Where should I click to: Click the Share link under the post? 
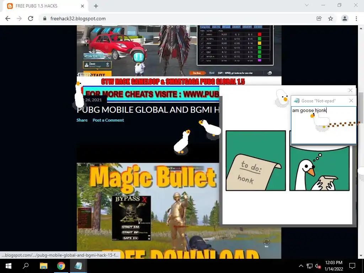pos(82,120)
